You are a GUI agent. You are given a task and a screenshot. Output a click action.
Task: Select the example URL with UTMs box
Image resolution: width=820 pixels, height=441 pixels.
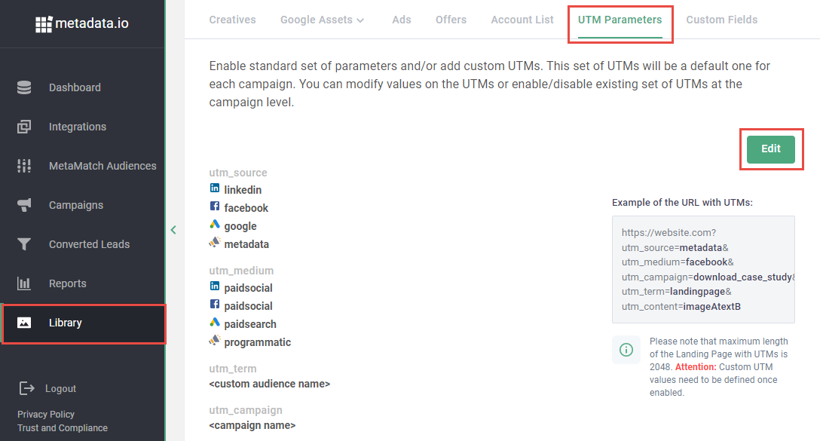(x=703, y=268)
